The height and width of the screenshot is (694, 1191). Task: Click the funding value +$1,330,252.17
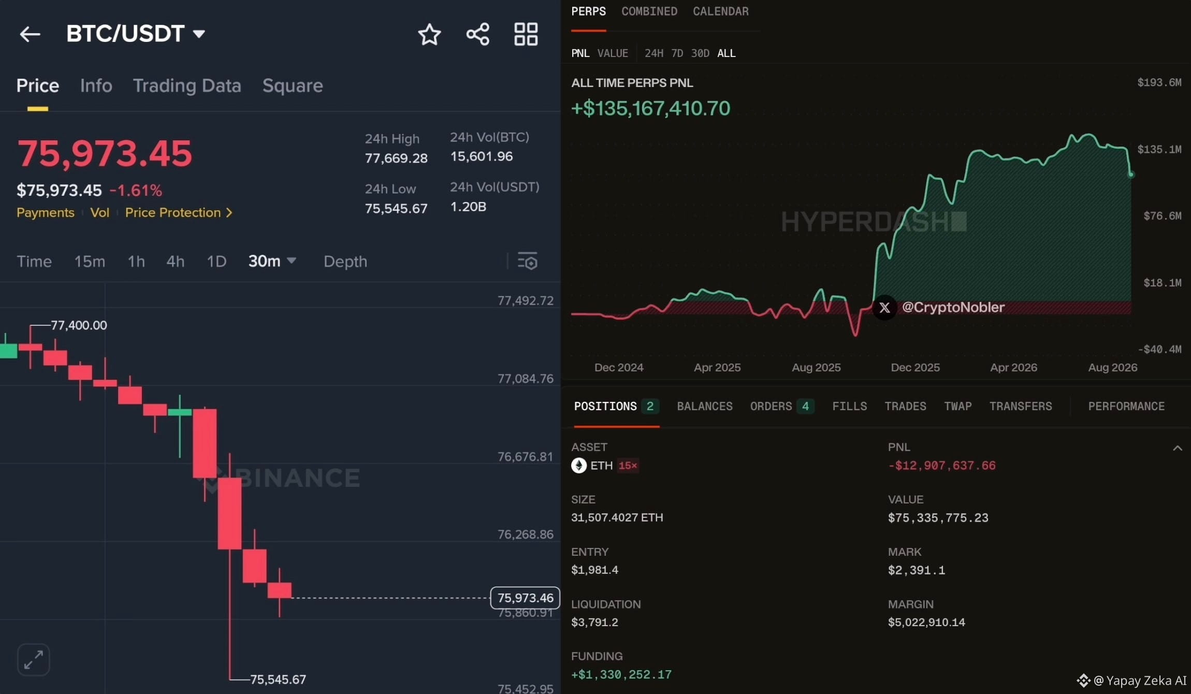pyautogui.click(x=621, y=674)
